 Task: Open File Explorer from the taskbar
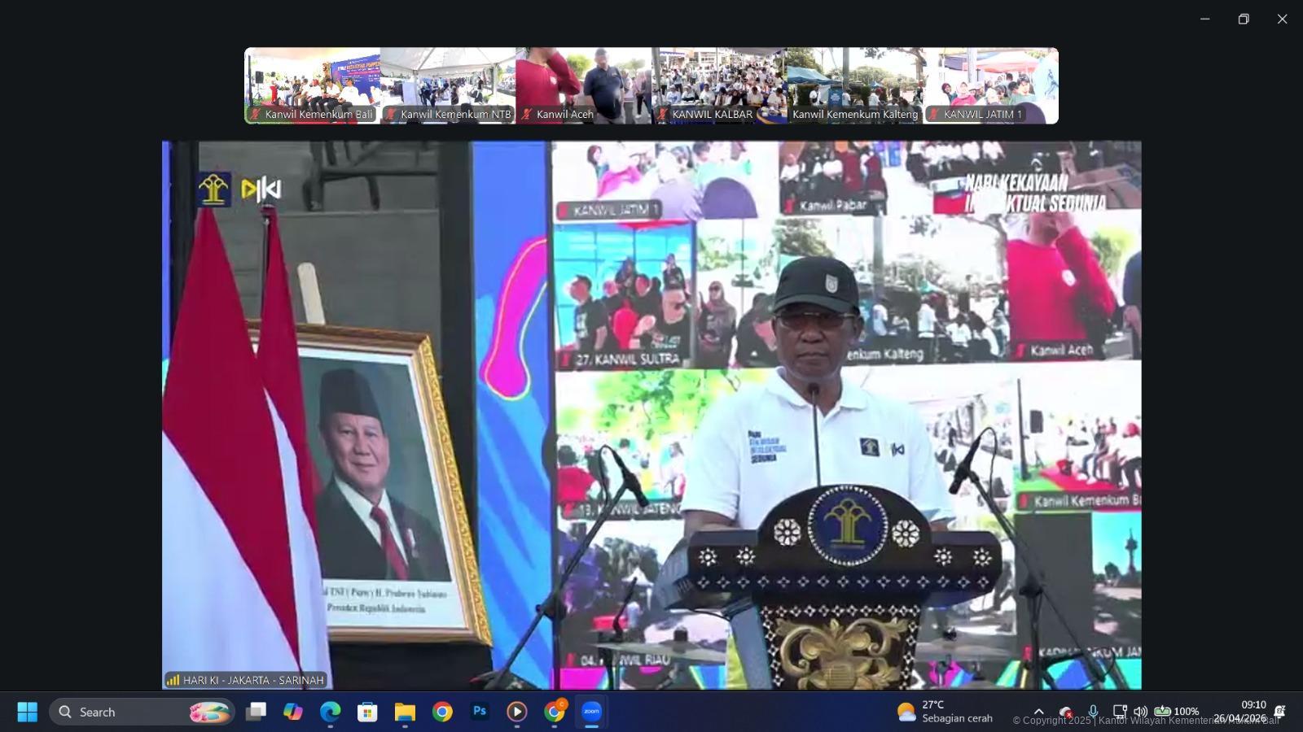tap(405, 712)
